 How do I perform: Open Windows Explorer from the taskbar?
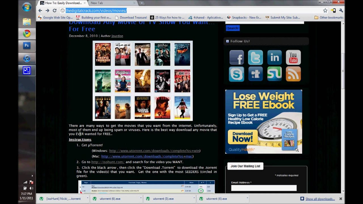tap(27, 22)
